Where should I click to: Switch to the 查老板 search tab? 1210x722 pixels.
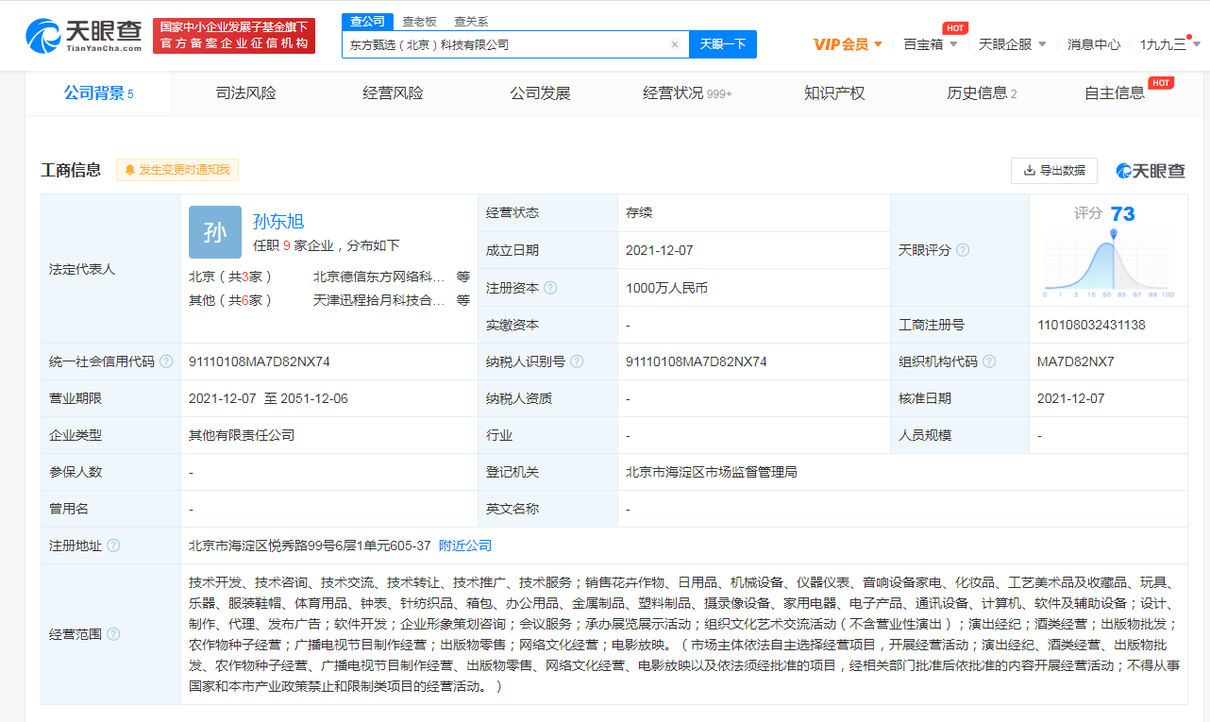419,22
